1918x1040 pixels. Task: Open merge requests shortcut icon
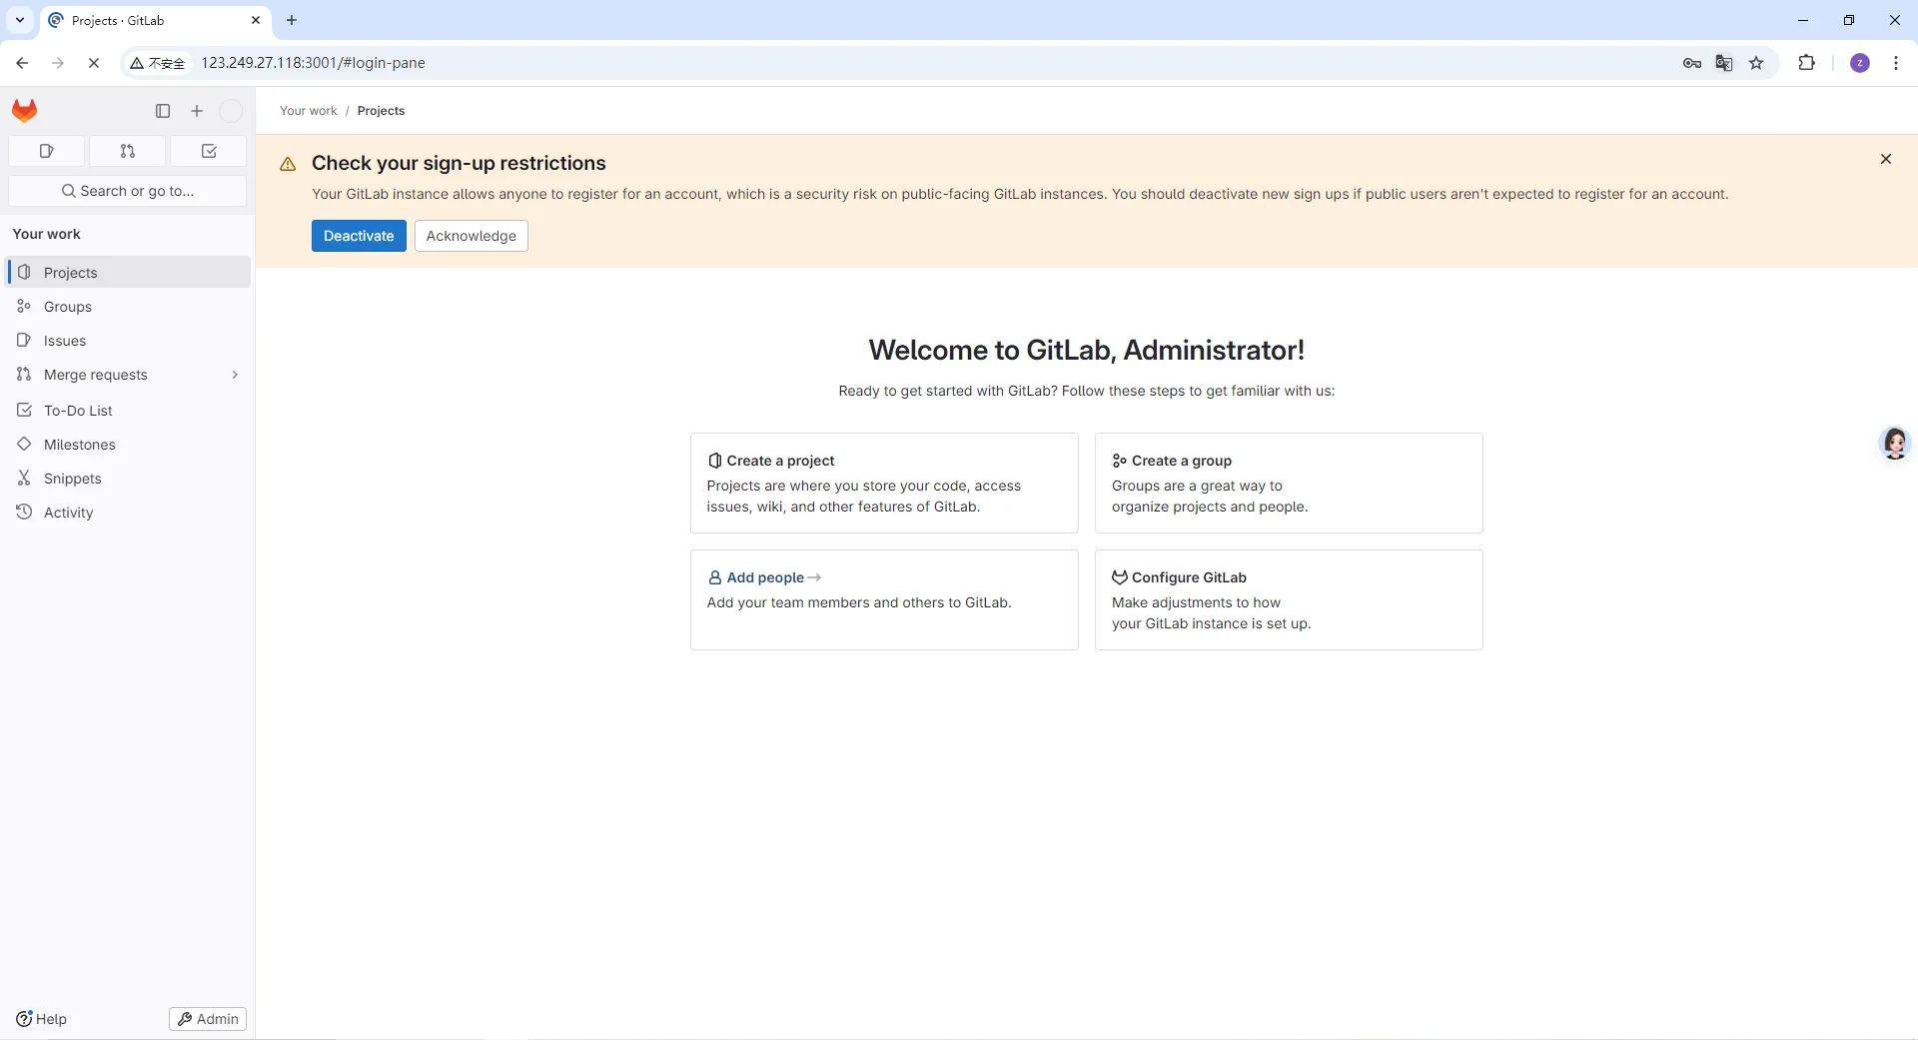click(127, 151)
